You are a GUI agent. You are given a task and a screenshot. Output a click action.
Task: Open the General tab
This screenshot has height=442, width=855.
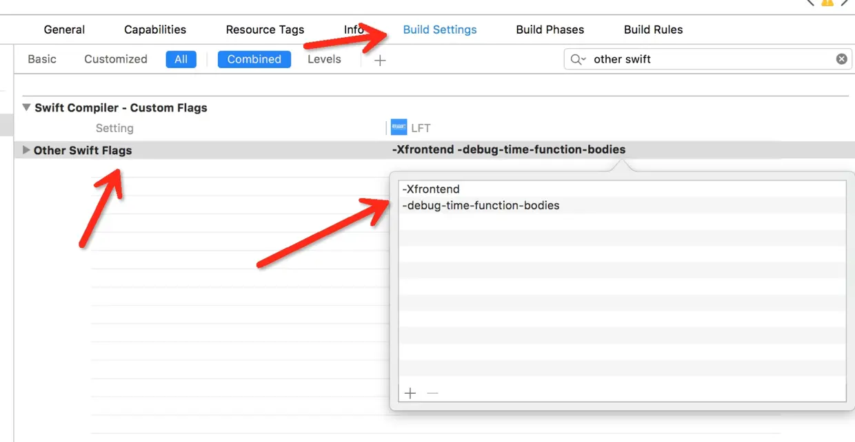(x=64, y=30)
